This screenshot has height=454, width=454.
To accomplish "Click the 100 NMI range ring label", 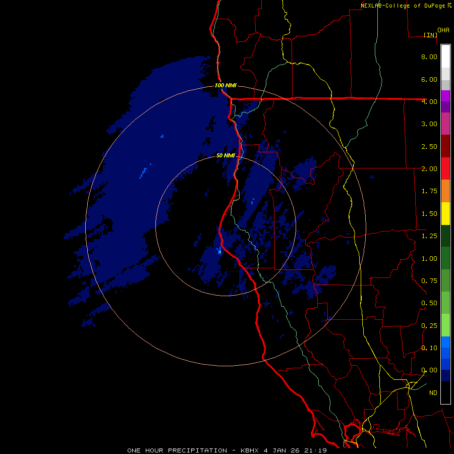I will [225, 85].
